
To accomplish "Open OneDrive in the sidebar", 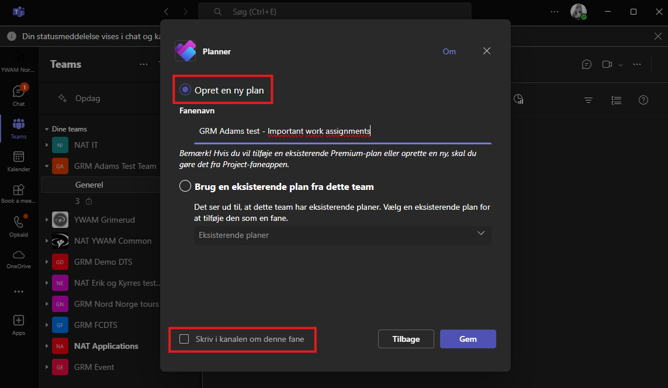I will tap(19, 259).
